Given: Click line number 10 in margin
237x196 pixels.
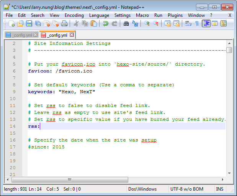Looking at the screenshot, I should (13, 99).
